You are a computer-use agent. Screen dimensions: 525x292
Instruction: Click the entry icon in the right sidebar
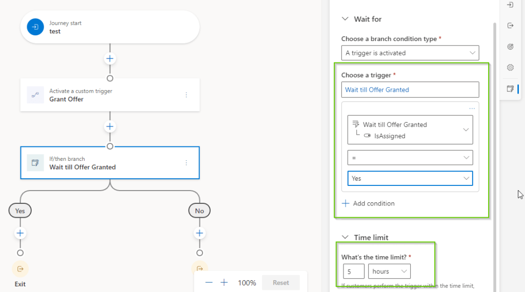pyautogui.click(x=510, y=5)
